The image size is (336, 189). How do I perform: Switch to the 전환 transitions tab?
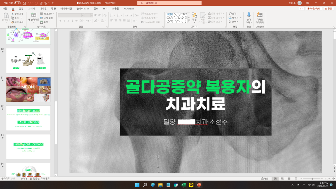point(54,9)
